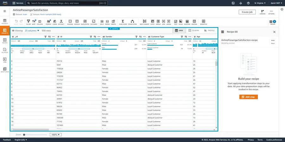Viewport: 285px width, 142px height.
Task: Open the Duplicates tool
Action: pos(85,22)
